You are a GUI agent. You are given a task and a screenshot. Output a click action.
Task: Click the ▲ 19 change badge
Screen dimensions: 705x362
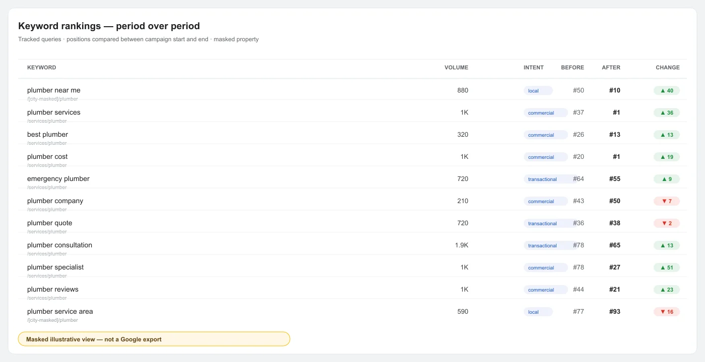point(667,157)
